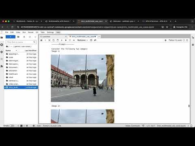Open the Extension Manager puzzle icon
Screen dimensions: 195x146
(2, 66)
